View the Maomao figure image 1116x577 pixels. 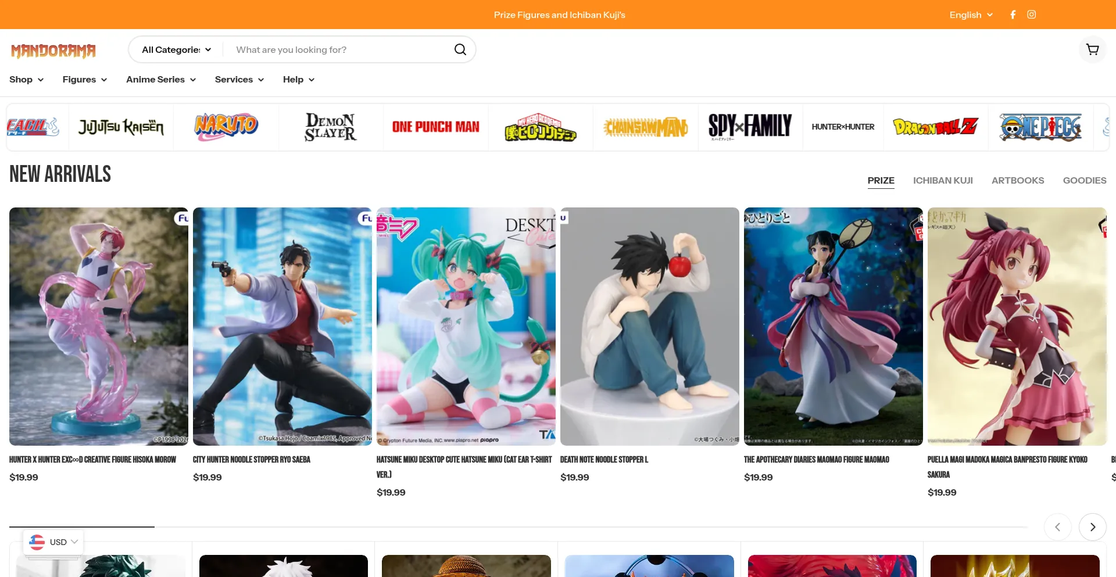pyautogui.click(x=834, y=327)
